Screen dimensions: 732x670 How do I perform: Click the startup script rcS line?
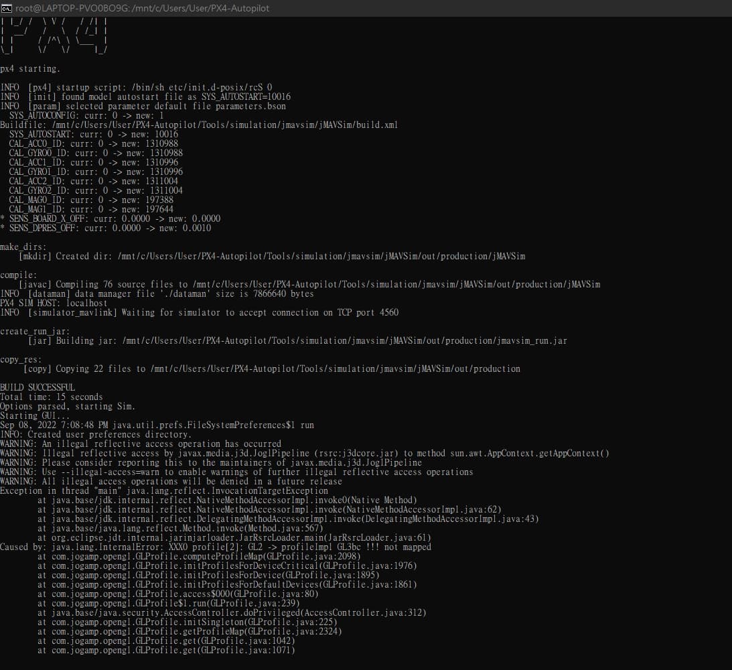(137, 88)
